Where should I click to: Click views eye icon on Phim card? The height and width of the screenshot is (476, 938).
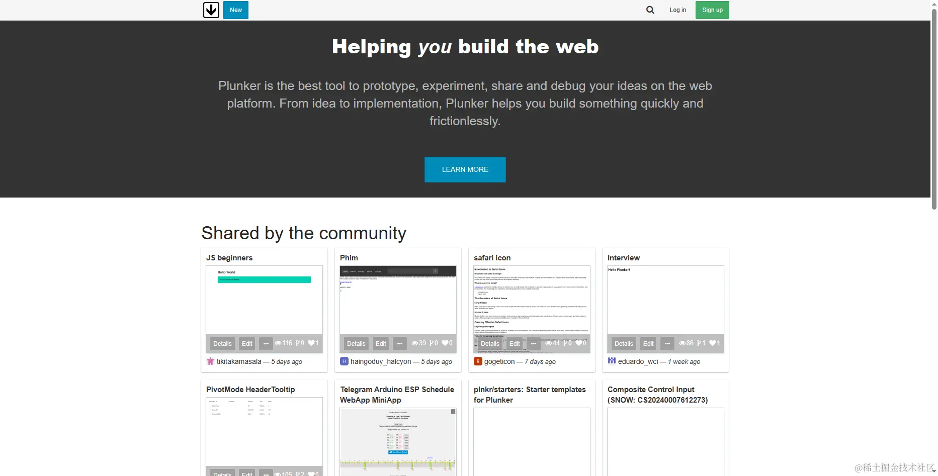click(415, 343)
